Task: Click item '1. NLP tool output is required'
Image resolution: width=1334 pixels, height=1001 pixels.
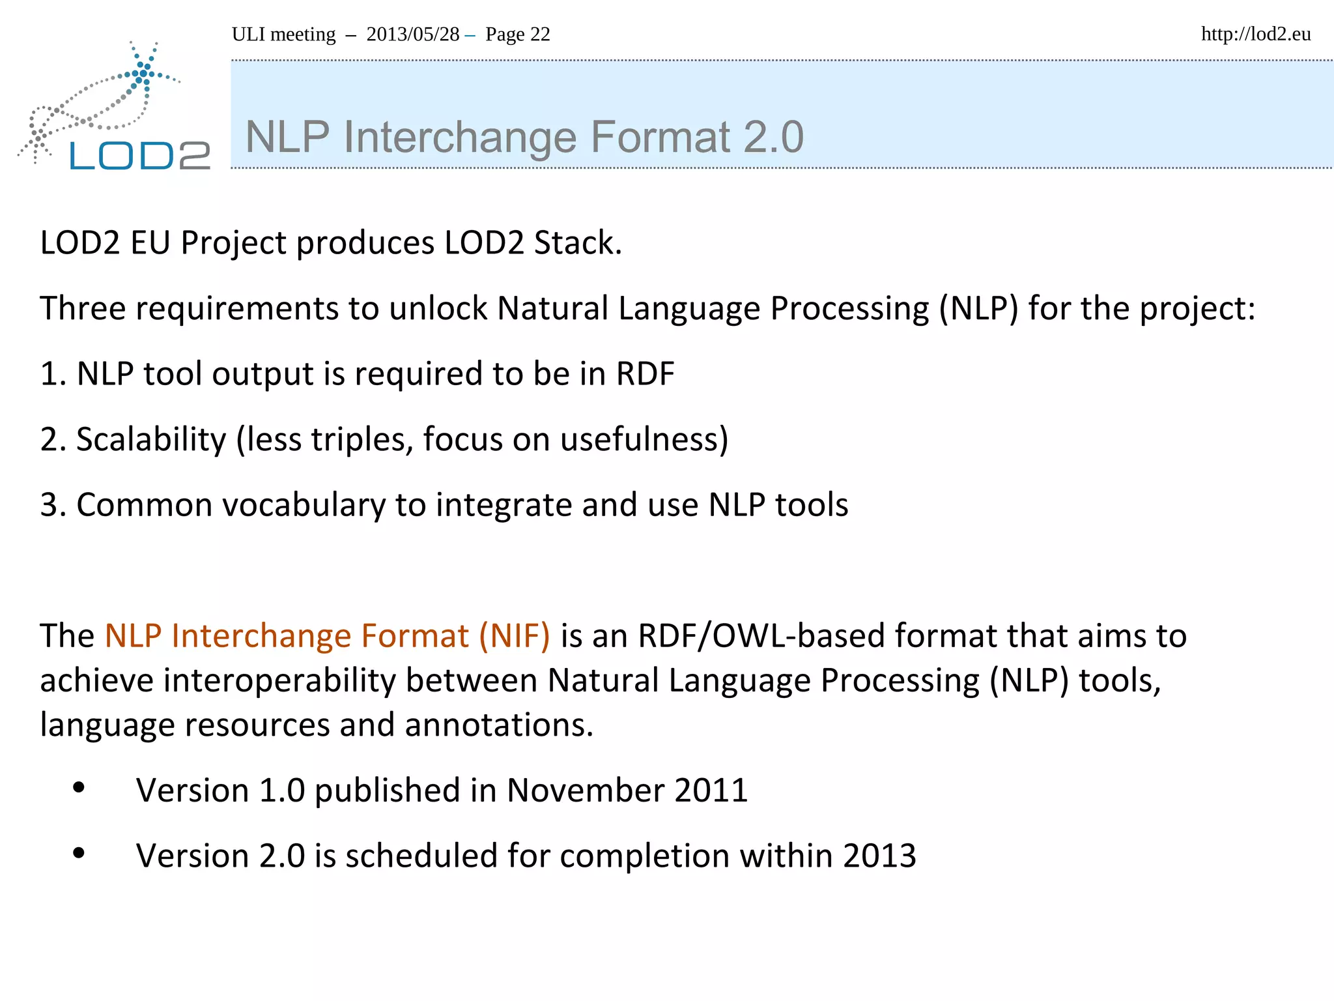Action: pyautogui.click(x=357, y=374)
